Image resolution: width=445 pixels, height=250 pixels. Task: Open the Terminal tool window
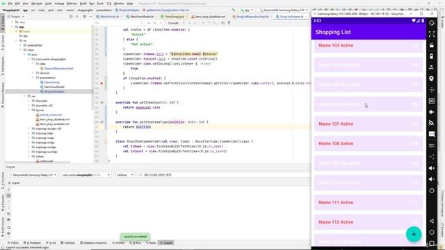point(68,243)
